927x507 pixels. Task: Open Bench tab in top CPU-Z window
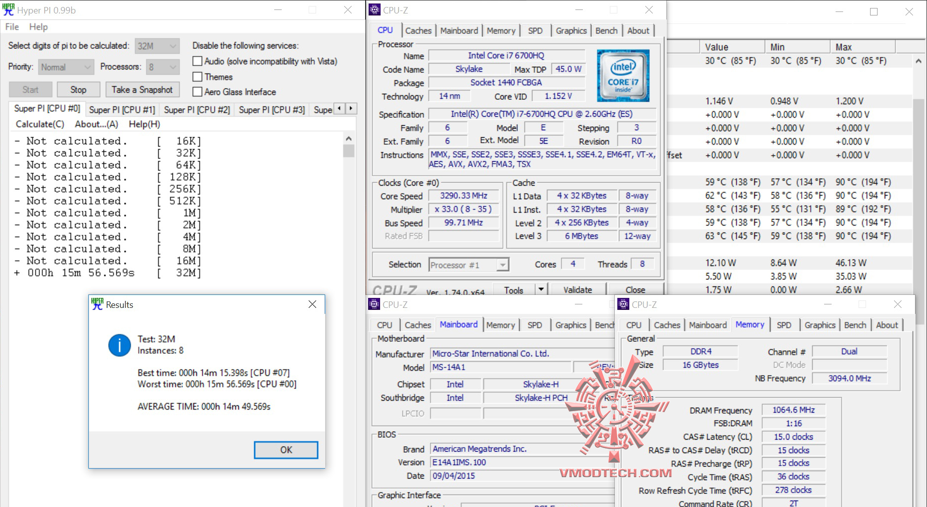pos(606,31)
